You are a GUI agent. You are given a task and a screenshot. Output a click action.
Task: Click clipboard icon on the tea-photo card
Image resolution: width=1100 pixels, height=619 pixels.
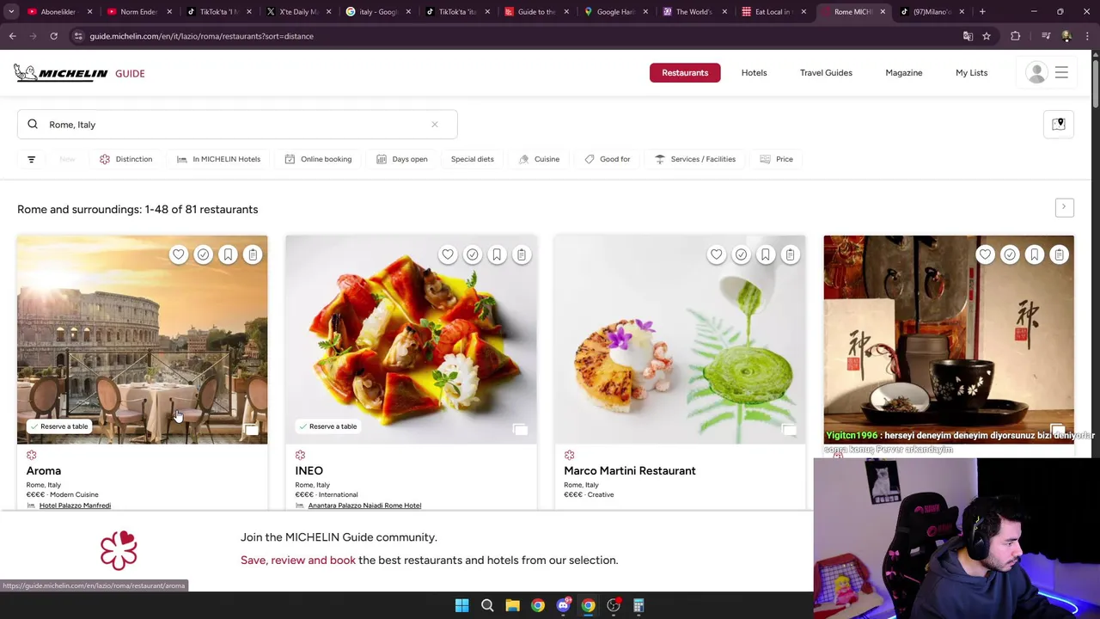tap(1060, 254)
